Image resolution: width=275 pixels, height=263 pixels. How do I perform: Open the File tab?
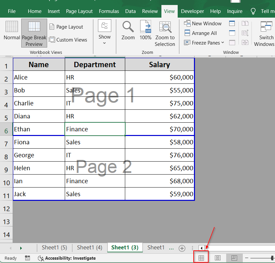coord(12,11)
